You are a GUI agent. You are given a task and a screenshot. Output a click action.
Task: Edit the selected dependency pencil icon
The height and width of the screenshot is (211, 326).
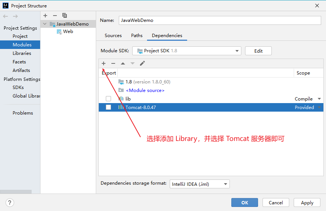(x=142, y=63)
